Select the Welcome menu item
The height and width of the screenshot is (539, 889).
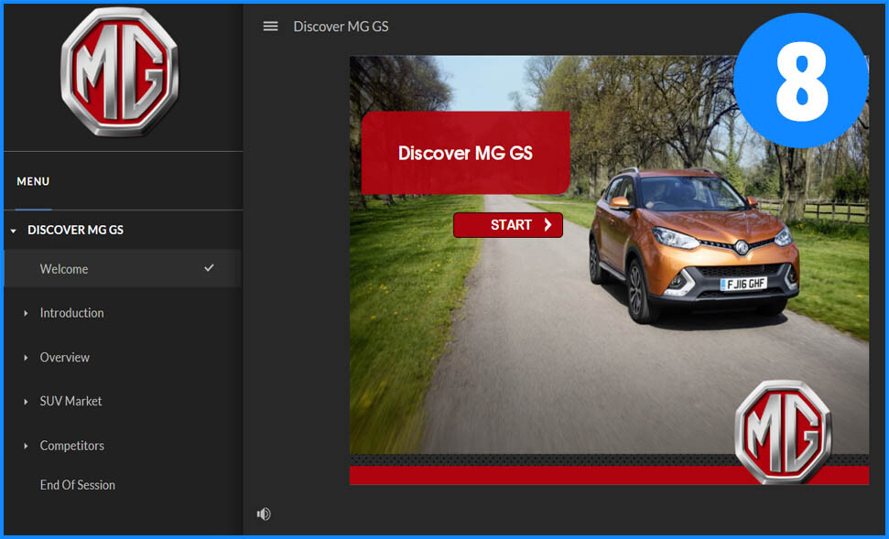pyautogui.click(x=123, y=269)
